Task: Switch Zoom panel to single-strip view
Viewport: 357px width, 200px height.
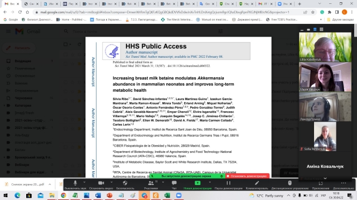Action: pyautogui.click(x=308, y=29)
